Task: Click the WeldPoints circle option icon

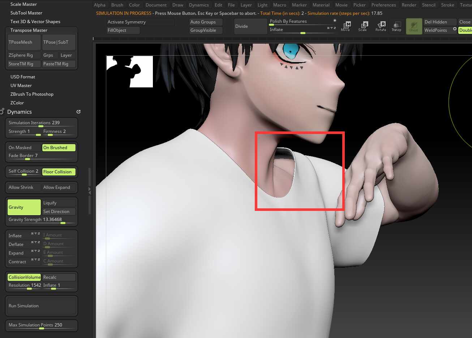Action: tap(455, 29)
